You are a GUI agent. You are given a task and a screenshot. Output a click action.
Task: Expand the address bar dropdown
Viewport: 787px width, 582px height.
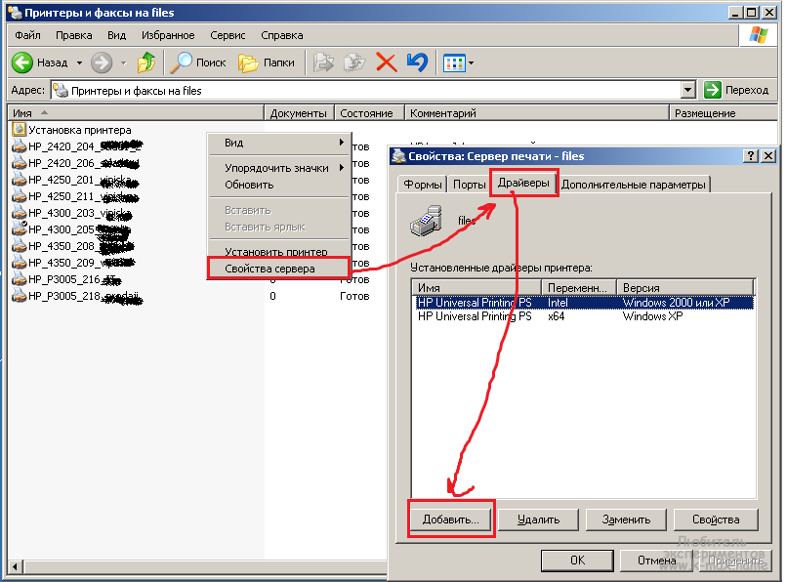coord(688,91)
